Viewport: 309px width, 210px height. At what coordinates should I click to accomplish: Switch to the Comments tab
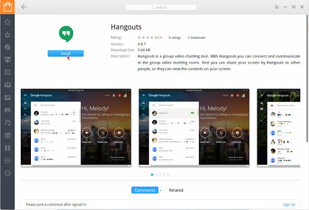145,190
